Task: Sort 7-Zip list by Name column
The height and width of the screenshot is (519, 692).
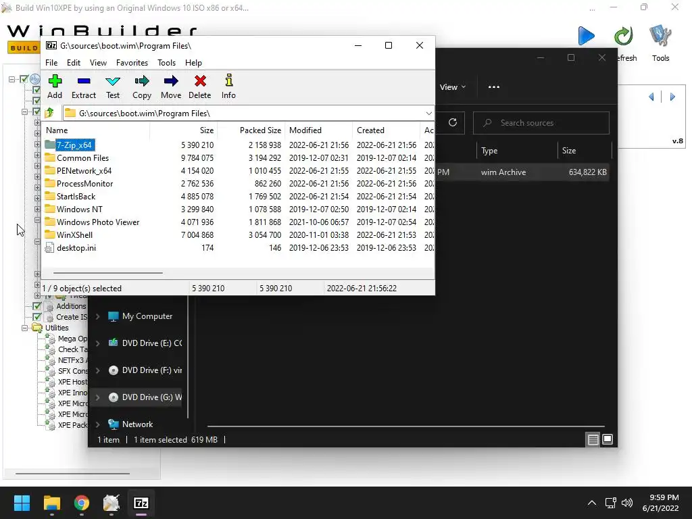Action: (x=96, y=130)
